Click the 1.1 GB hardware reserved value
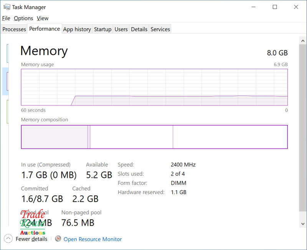307x250 pixels. click(x=178, y=192)
